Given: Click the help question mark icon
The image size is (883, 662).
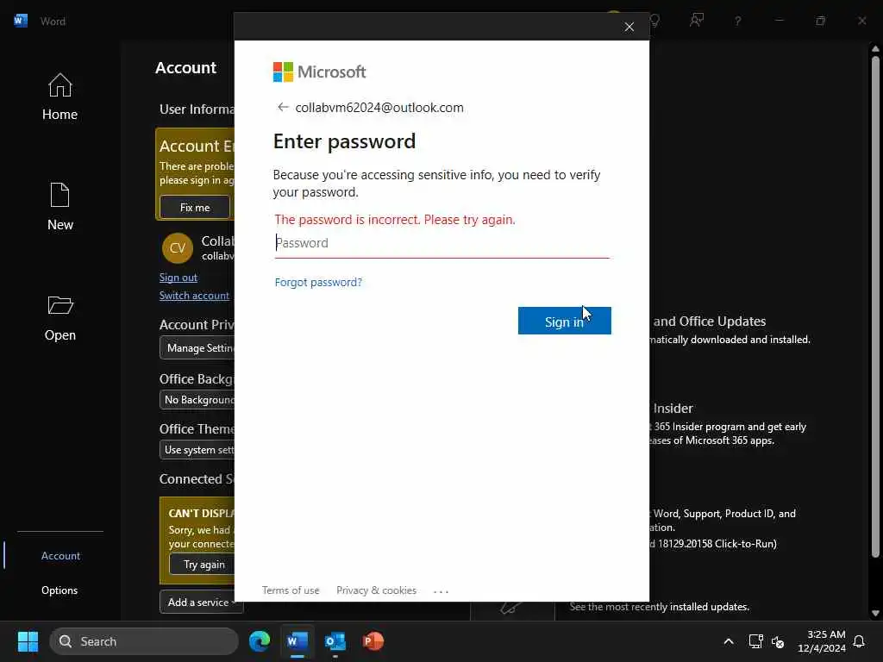Looking at the screenshot, I should click(738, 22).
